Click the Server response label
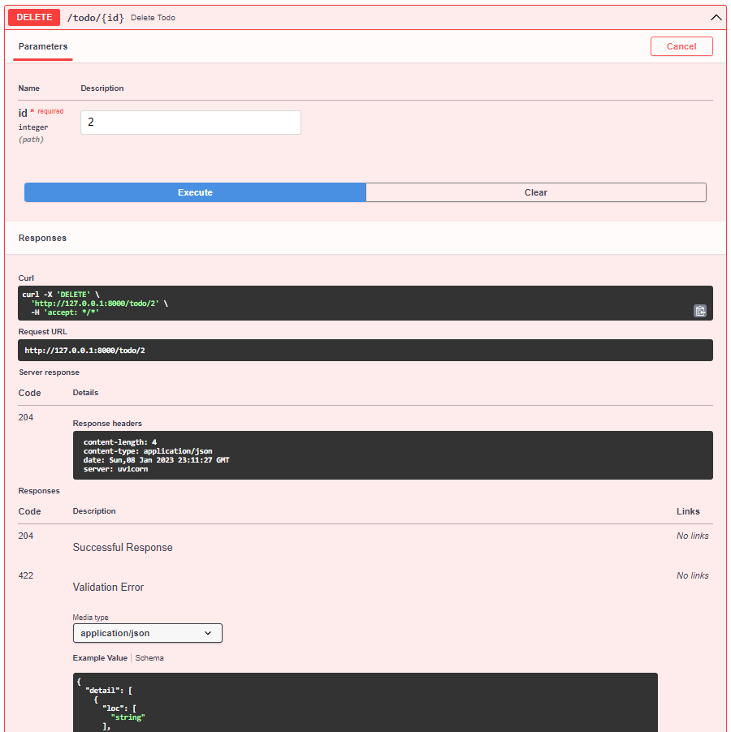Viewport: 731px width, 732px height. coord(49,372)
